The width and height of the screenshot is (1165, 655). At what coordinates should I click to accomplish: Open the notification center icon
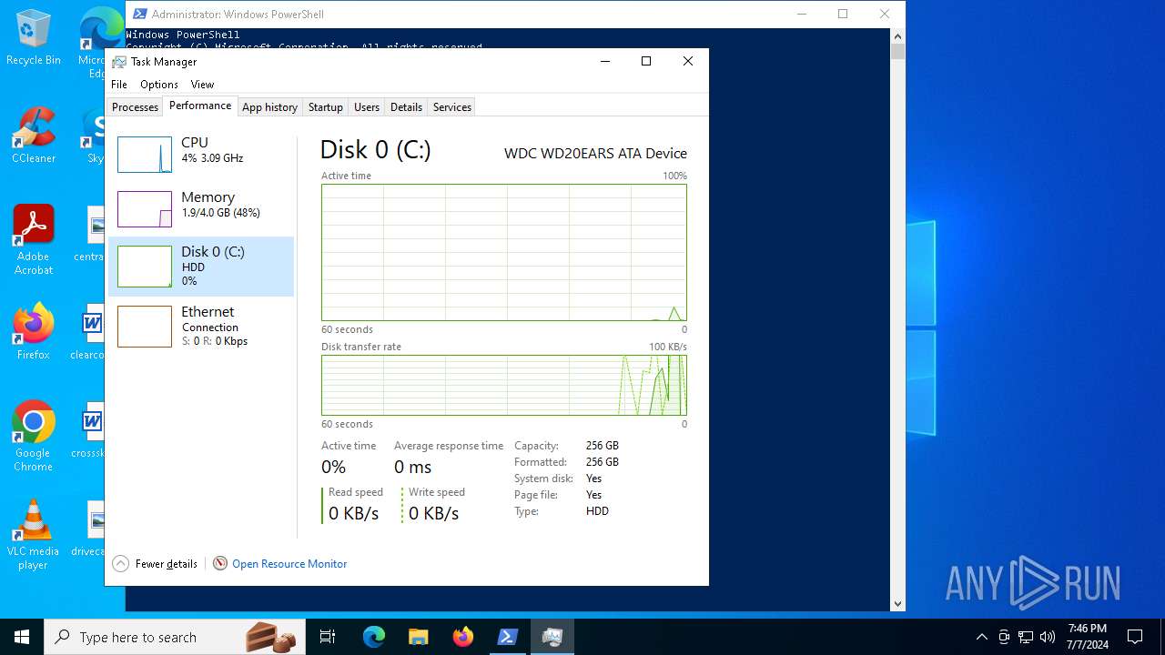1135,637
